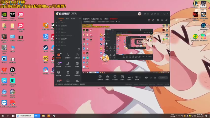Click the live preview canvas
Viewport: 210px width, 118px height.
pyautogui.click(x=126, y=49)
